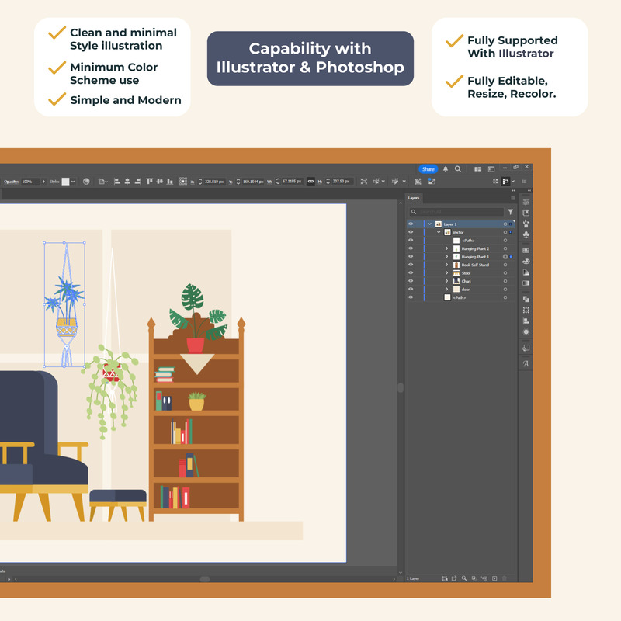Image resolution: width=621 pixels, height=621 pixels.
Task: Open the Properties panel icon in the dock
Action: coord(526,202)
